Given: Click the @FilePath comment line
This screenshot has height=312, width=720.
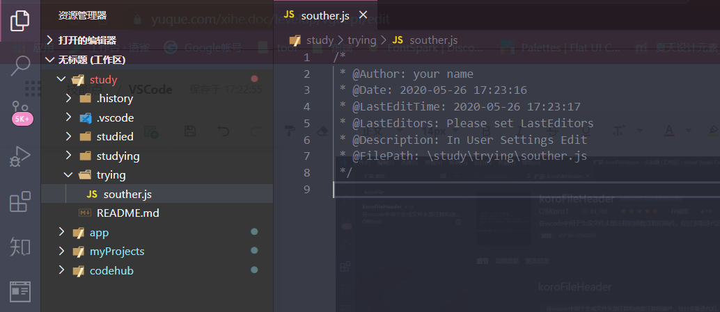Looking at the screenshot, I should tap(463, 156).
